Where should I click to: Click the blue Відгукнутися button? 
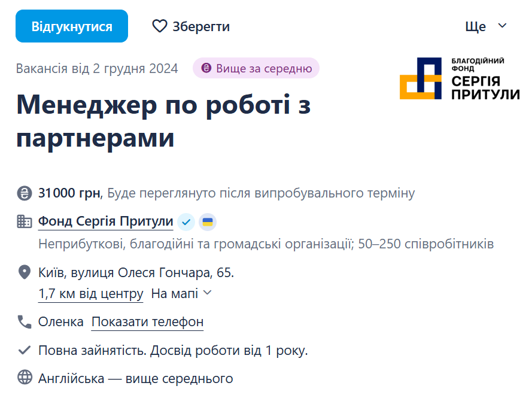point(71,26)
